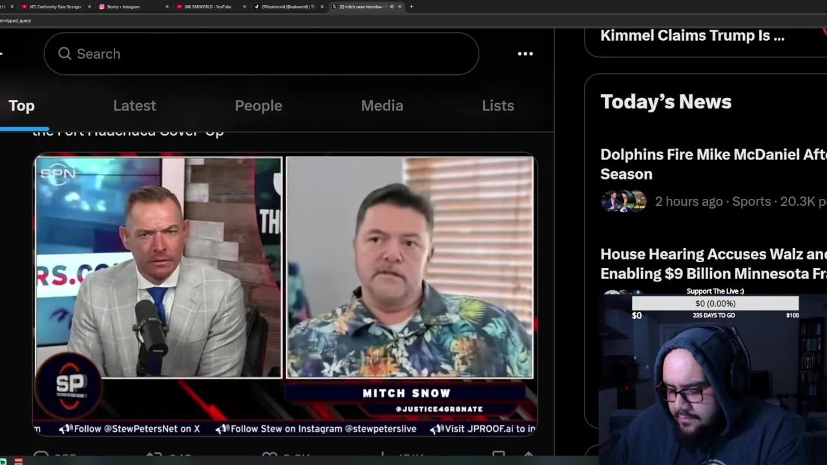This screenshot has height=465, width=827.
Task: Focus the X Search input field
Action: coord(261,54)
